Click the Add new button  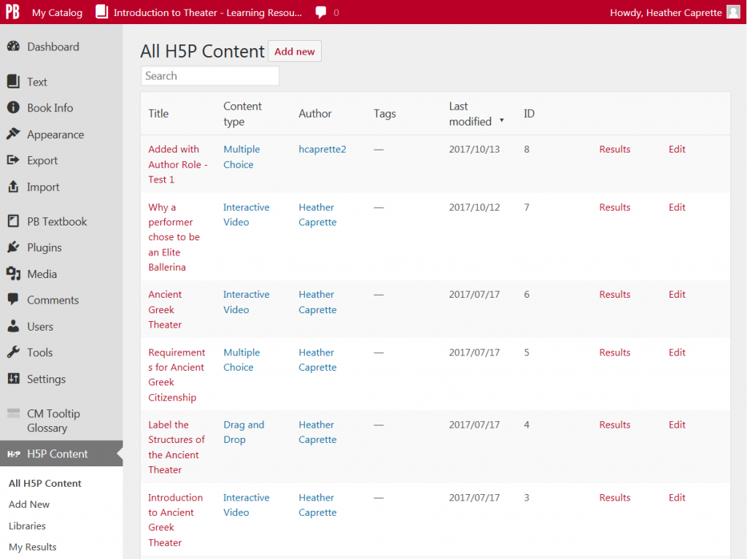click(x=295, y=52)
